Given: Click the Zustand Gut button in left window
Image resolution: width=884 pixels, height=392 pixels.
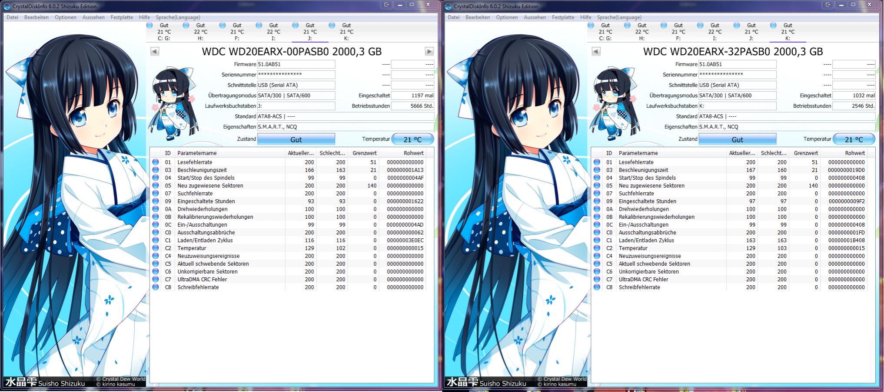Looking at the screenshot, I should (296, 139).
